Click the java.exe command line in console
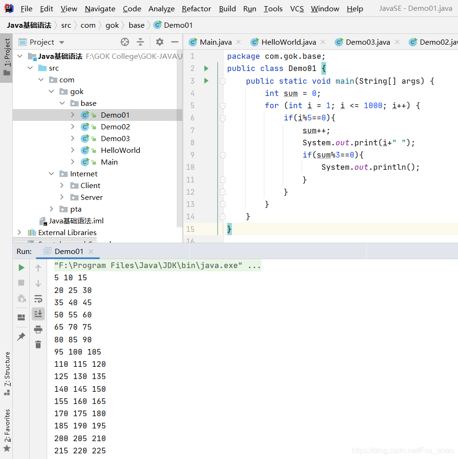 [x=157, y=266]
